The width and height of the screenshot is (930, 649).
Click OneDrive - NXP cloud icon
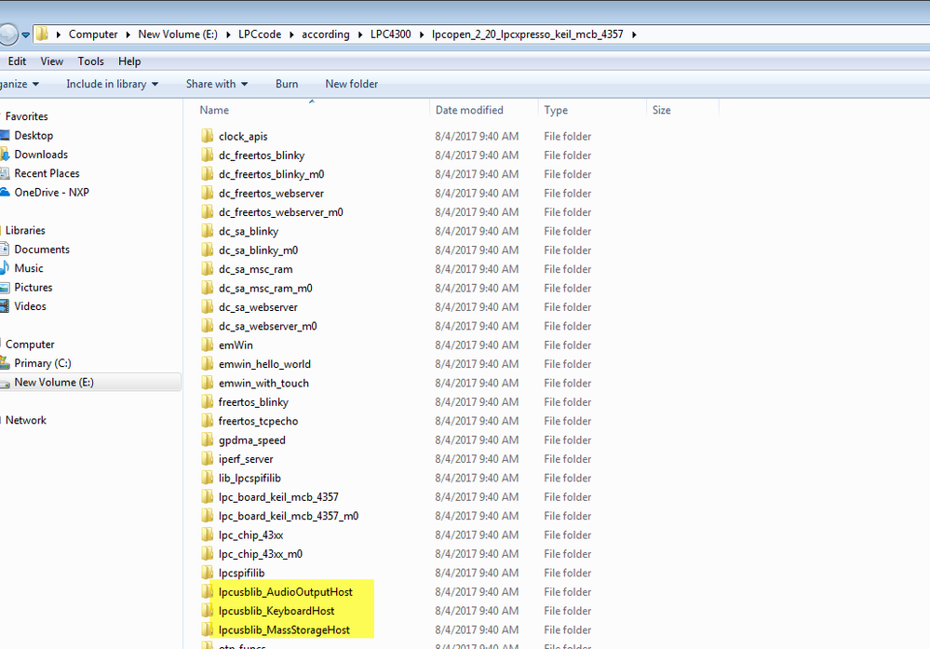(x=5, y=192)
